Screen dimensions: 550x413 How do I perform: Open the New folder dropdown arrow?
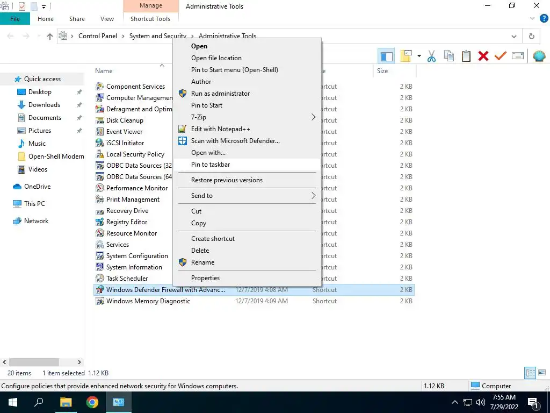pos(419,56)
